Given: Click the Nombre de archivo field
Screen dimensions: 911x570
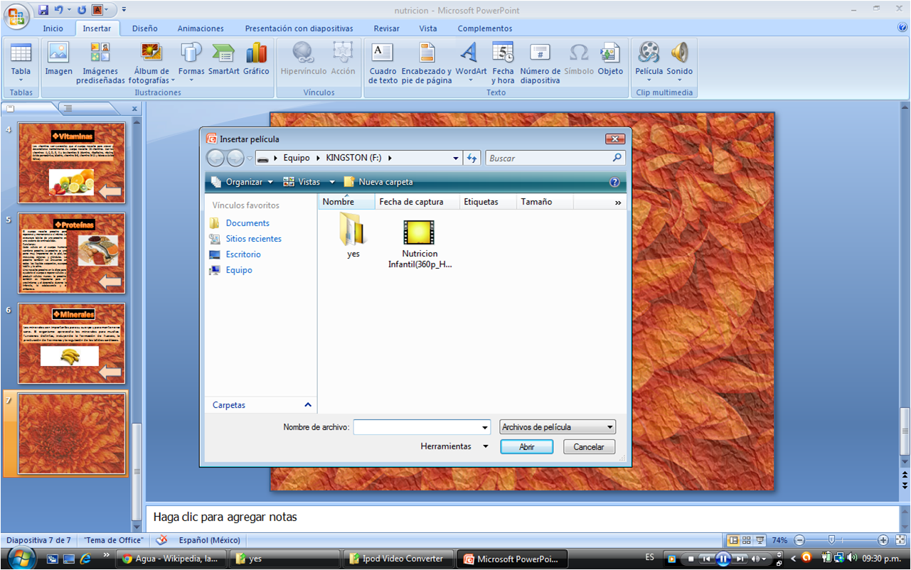Looking at the screenshot, I should (422, 427).
